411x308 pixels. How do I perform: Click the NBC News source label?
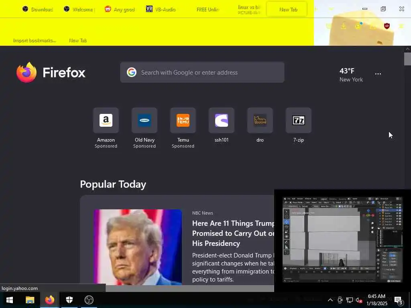point(202,213)
